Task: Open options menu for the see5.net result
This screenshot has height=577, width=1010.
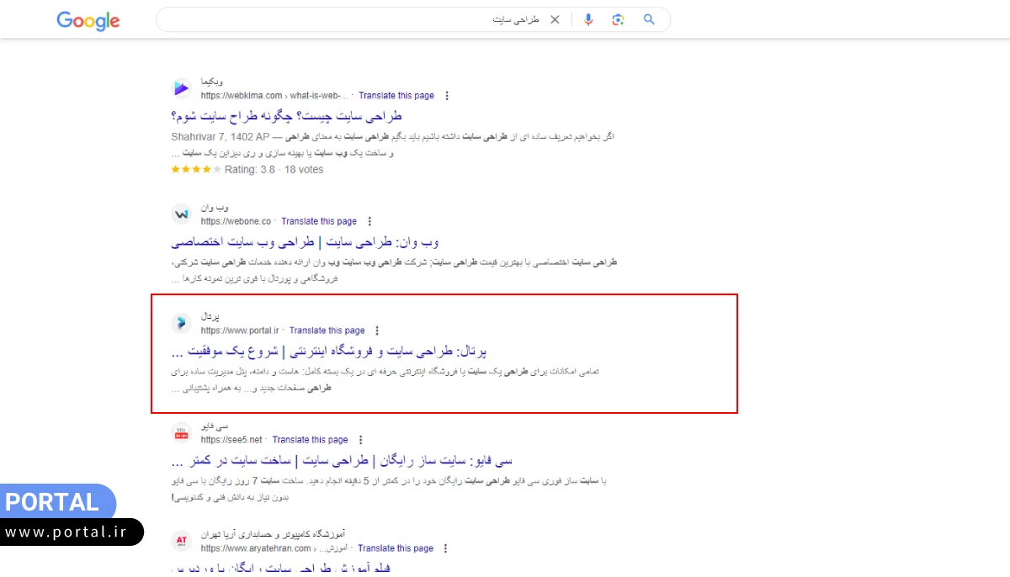Action: coord(360,439)
